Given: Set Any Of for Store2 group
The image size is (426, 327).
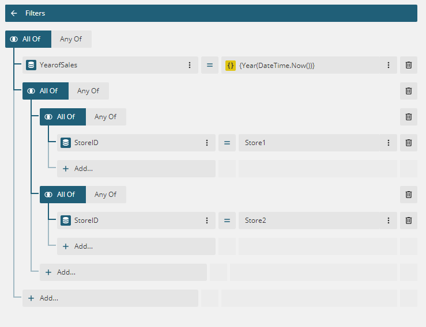Looking at the screenshot, I should [x=106, y=195].
